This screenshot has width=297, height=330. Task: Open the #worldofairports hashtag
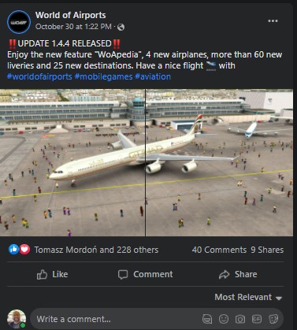pyautogui.click(x=39, y=76)
